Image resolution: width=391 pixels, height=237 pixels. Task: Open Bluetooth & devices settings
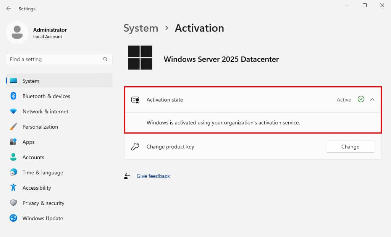click(59, 96)
